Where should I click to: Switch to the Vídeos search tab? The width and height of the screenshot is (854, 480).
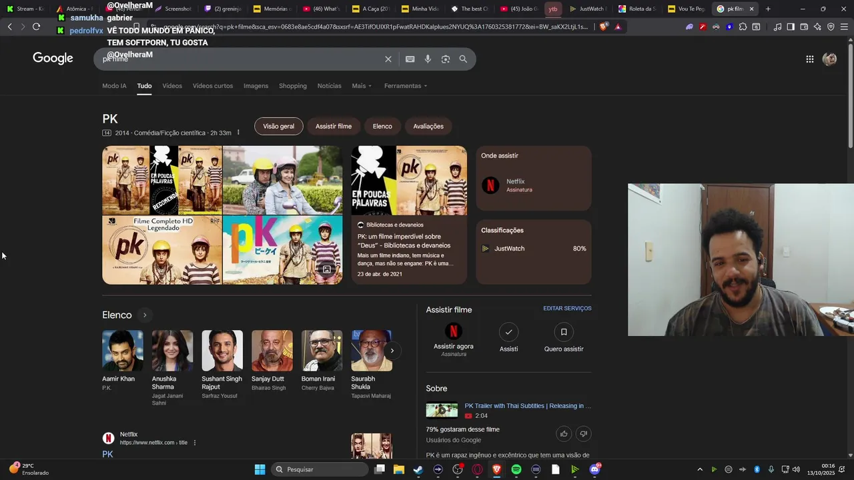[172, 86]
